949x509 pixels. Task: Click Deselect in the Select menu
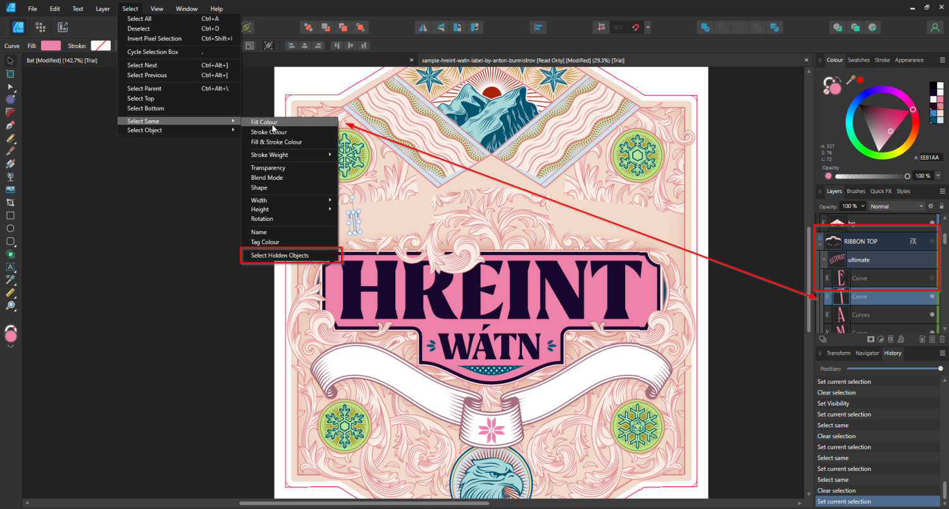[x=139, y=28]
